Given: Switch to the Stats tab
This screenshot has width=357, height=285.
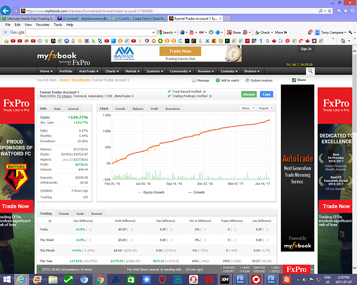Looking at the screenshot, I should (x=57, y=109).
